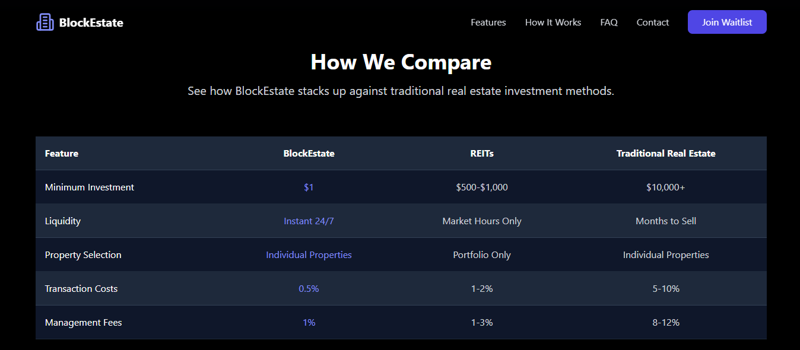Select the Traditional Real Estate column header

[666, 153]
